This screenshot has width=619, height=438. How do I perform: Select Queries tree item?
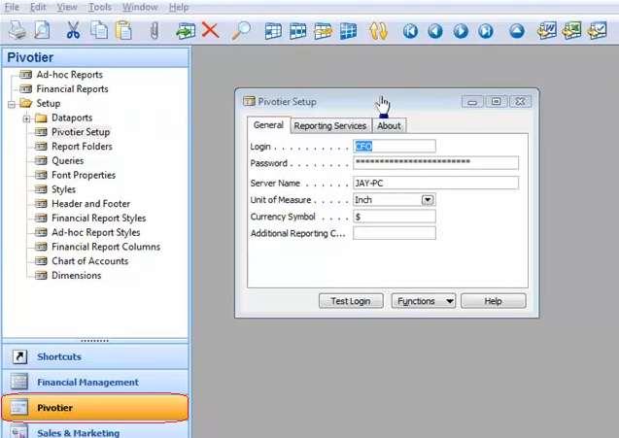coord(67,160)
